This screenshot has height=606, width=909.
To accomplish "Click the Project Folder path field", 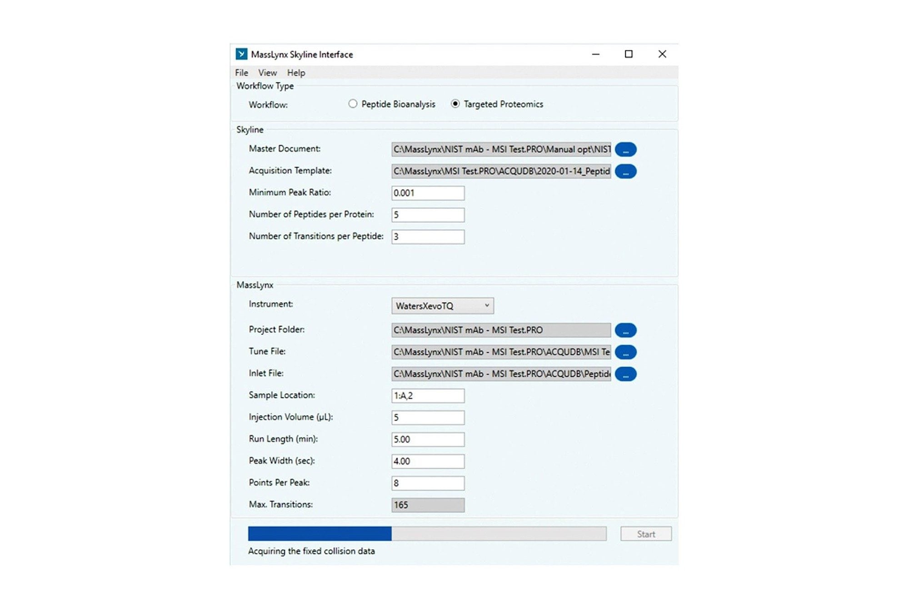I will coord(501,330).
